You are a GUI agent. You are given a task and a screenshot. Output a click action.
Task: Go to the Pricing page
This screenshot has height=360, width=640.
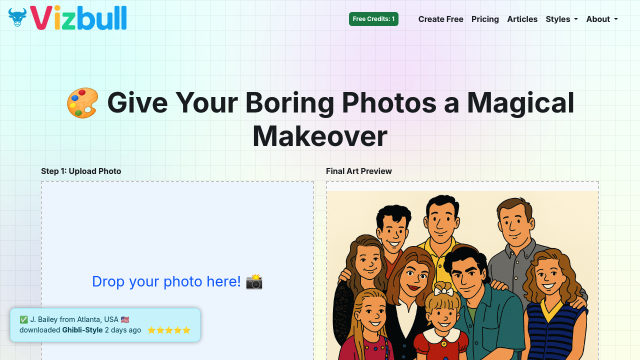485,19
